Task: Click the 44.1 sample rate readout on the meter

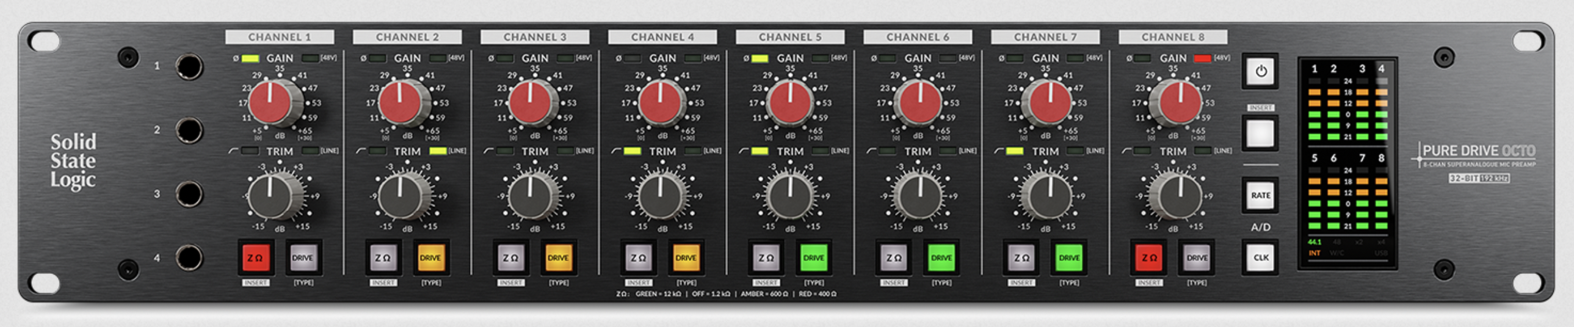Action: (1315, 242)
